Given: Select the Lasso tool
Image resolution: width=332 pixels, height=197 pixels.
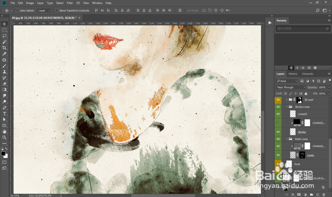Looking at the screenshot, I should (x=4, y=36).
